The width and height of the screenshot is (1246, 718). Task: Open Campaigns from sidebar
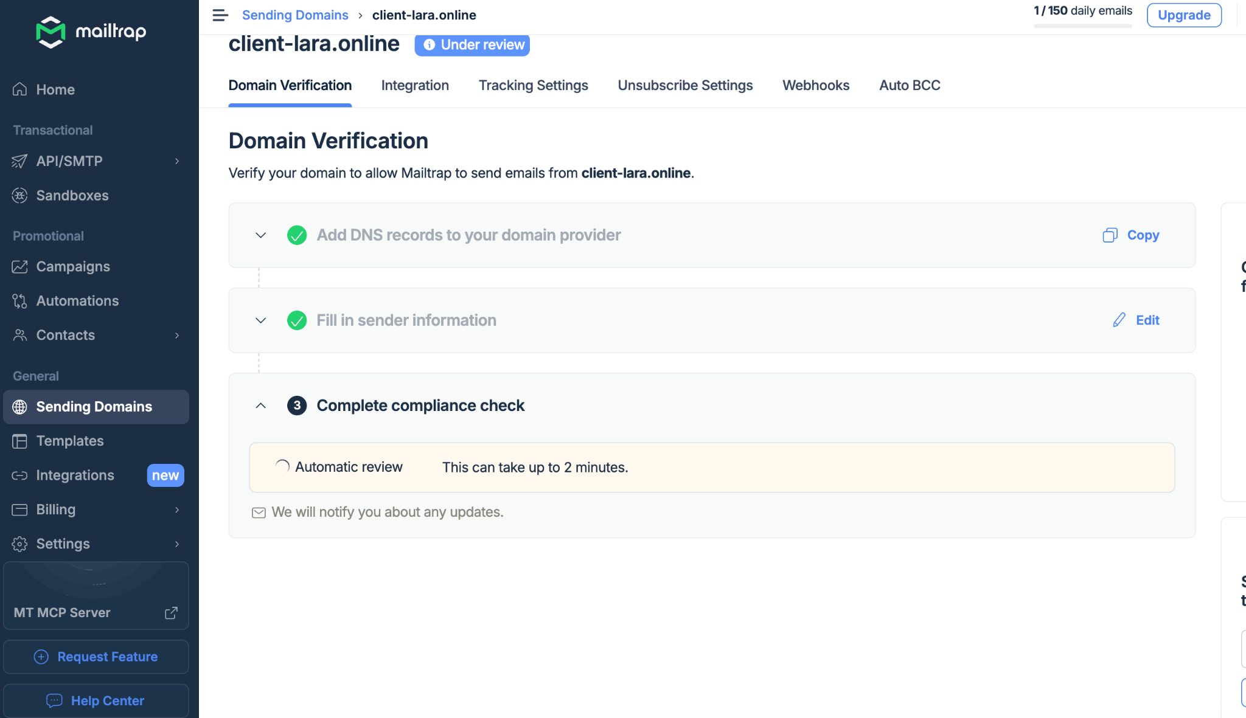pos(72,266)
